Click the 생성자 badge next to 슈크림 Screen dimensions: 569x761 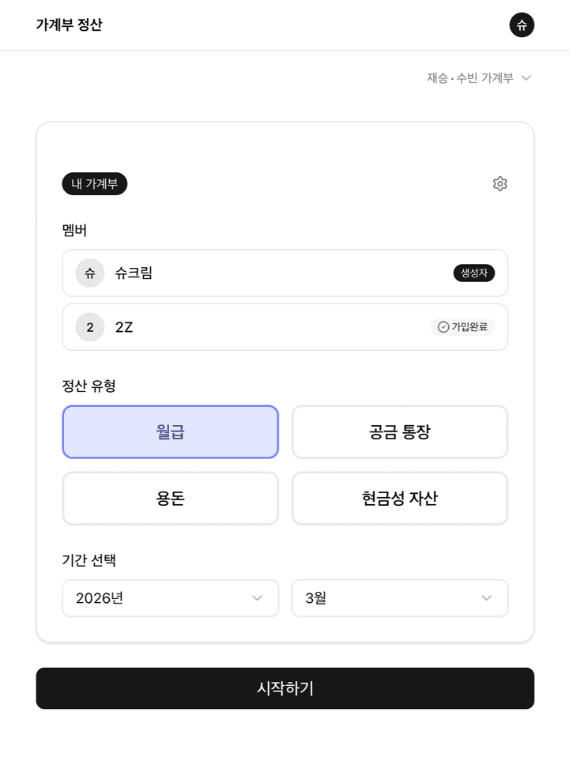(x=474, y=273)
